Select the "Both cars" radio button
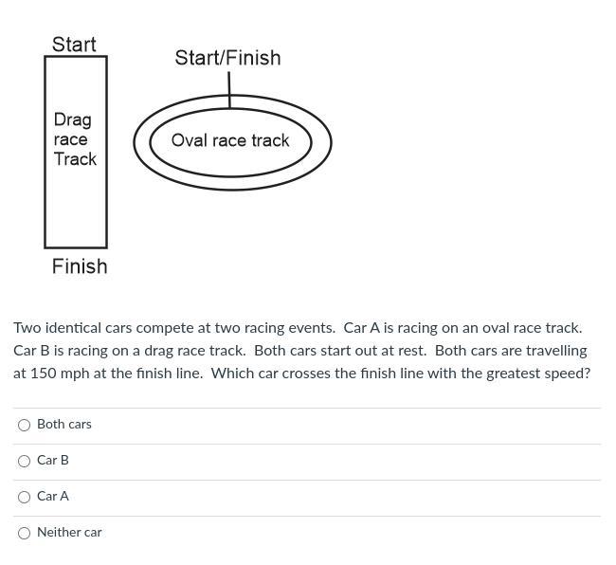Viewport: 616px width, 565px height. tap(25, 425)
